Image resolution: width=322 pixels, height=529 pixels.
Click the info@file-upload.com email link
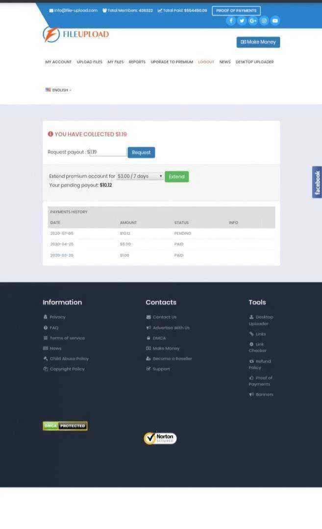click(73, 10)
